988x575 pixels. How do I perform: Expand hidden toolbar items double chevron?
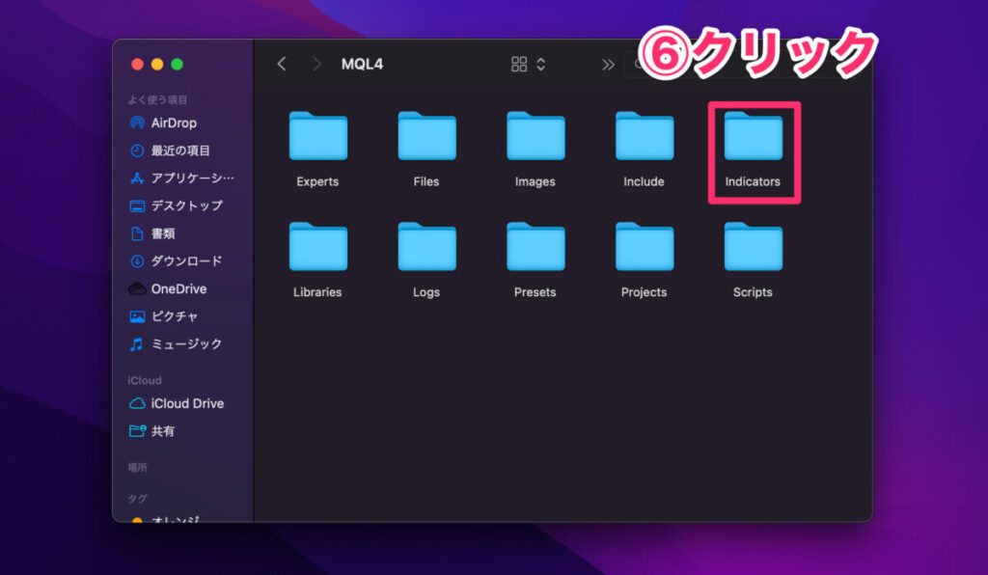(608, 65)
